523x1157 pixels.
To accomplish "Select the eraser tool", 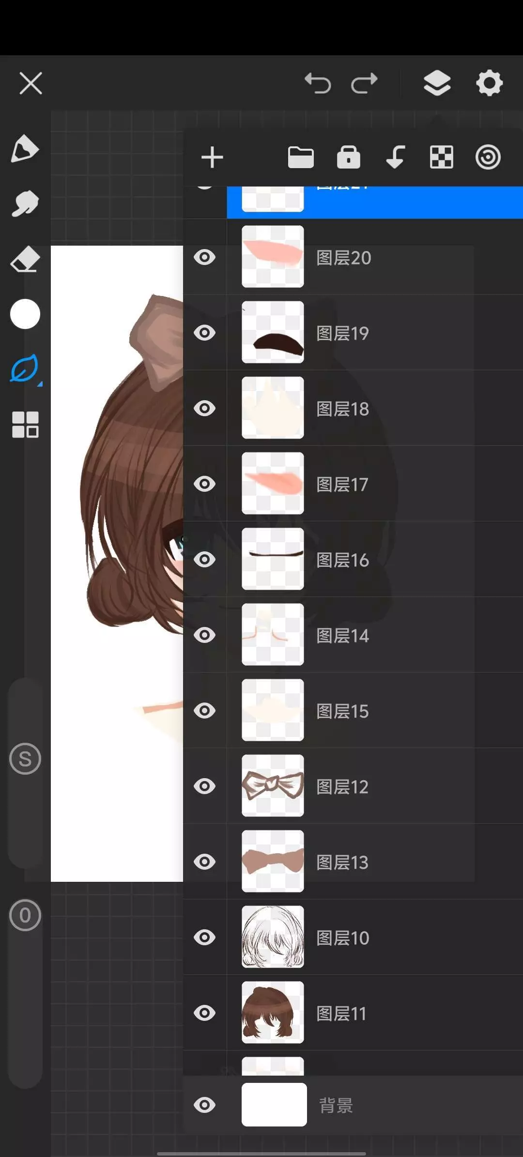I will [25, 260].
